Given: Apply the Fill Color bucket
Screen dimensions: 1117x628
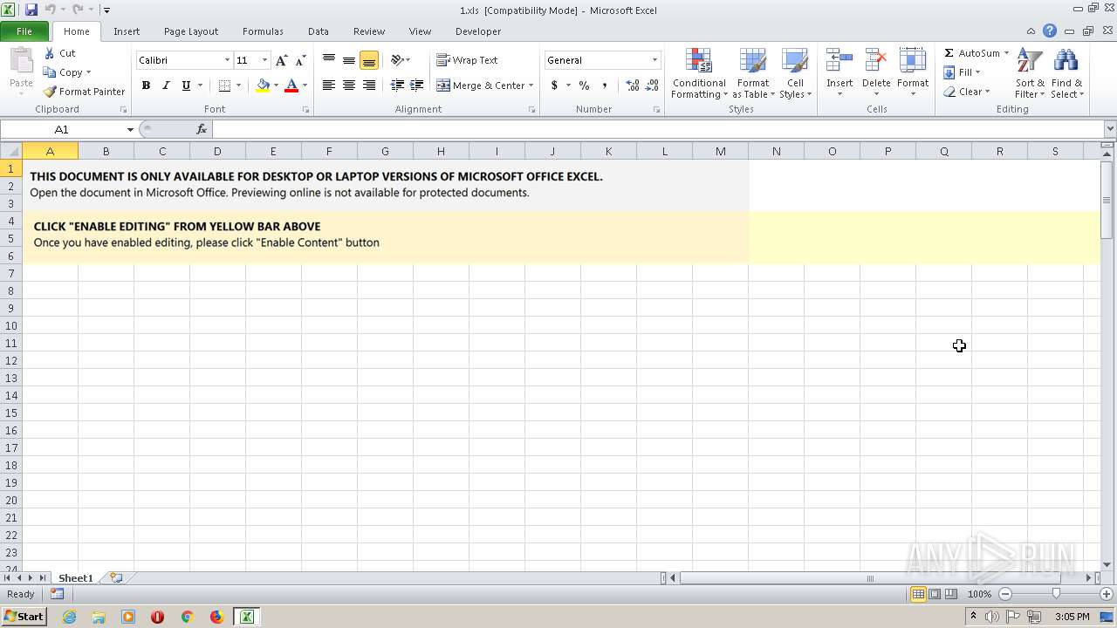Looking at the screenshot, I should (263, 85).
